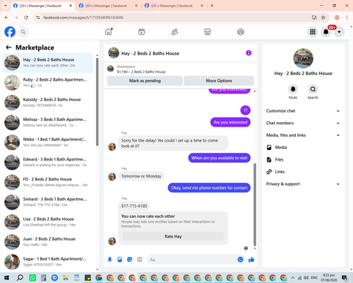This screenshot has height=283, width=353.
Task: Open Melissa 3 Beds 1 Bath chat
Action: tap(47, 122)
